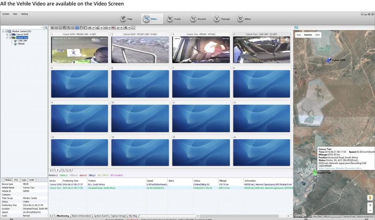The height and width of the screenshot is (220, 375).
Task: Zoom out the map with minus button
Action: (x=370, y=210)
